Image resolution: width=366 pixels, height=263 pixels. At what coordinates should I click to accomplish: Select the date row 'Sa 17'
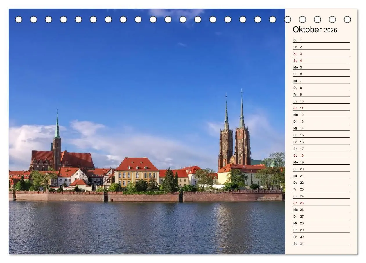pos(321,149)
